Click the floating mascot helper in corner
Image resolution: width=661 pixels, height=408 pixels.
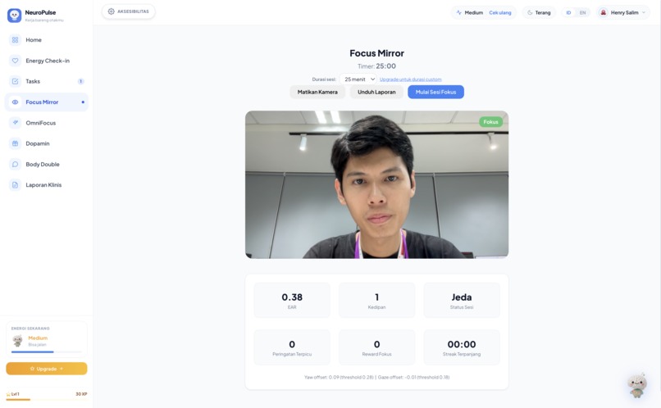(x=637, y=385)
